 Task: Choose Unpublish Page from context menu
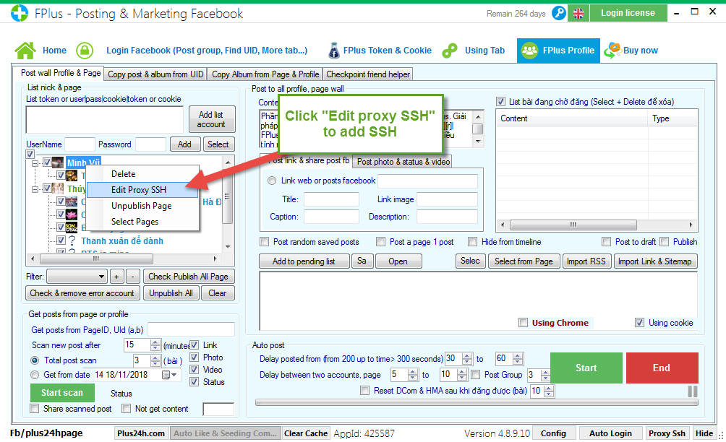tap(141, 206)
